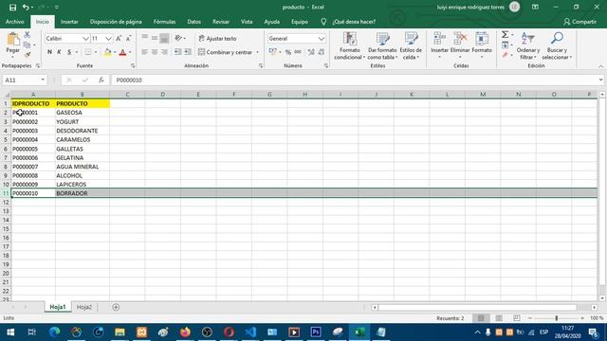This screenshot has height=341, width=607.
Task: Click the Eliminar cells icon
Action: point(460,39)
